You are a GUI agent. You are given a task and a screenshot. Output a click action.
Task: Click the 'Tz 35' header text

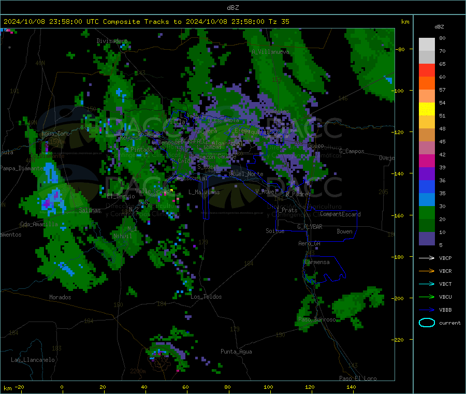click(279, 22)
